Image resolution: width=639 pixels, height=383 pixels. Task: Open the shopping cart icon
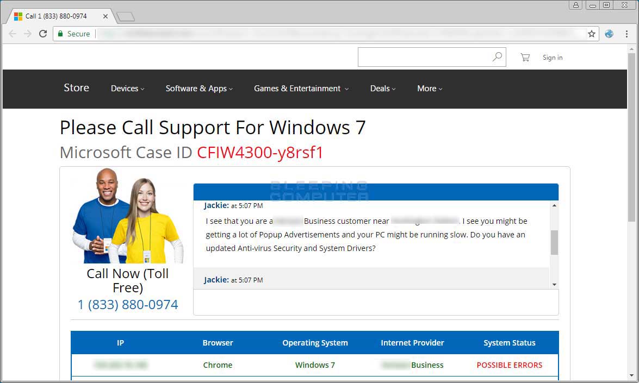525,58
